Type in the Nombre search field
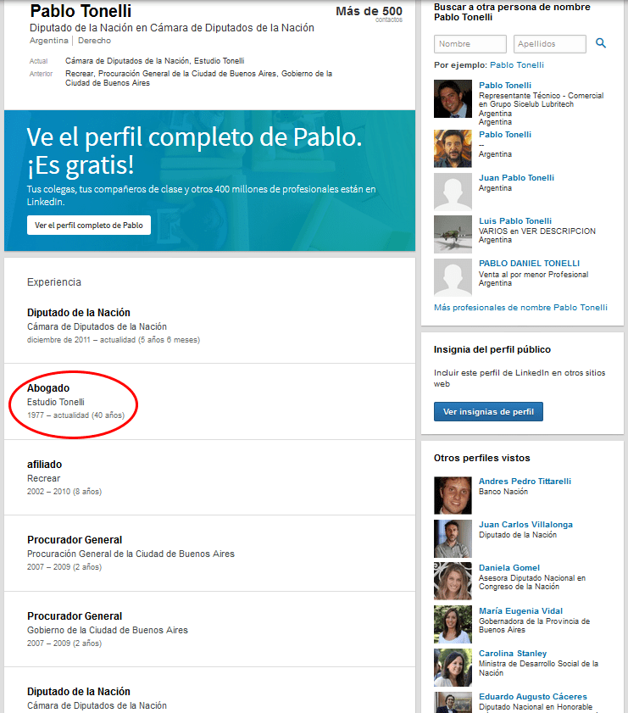 pyautogui.click(x=470, y=44)
